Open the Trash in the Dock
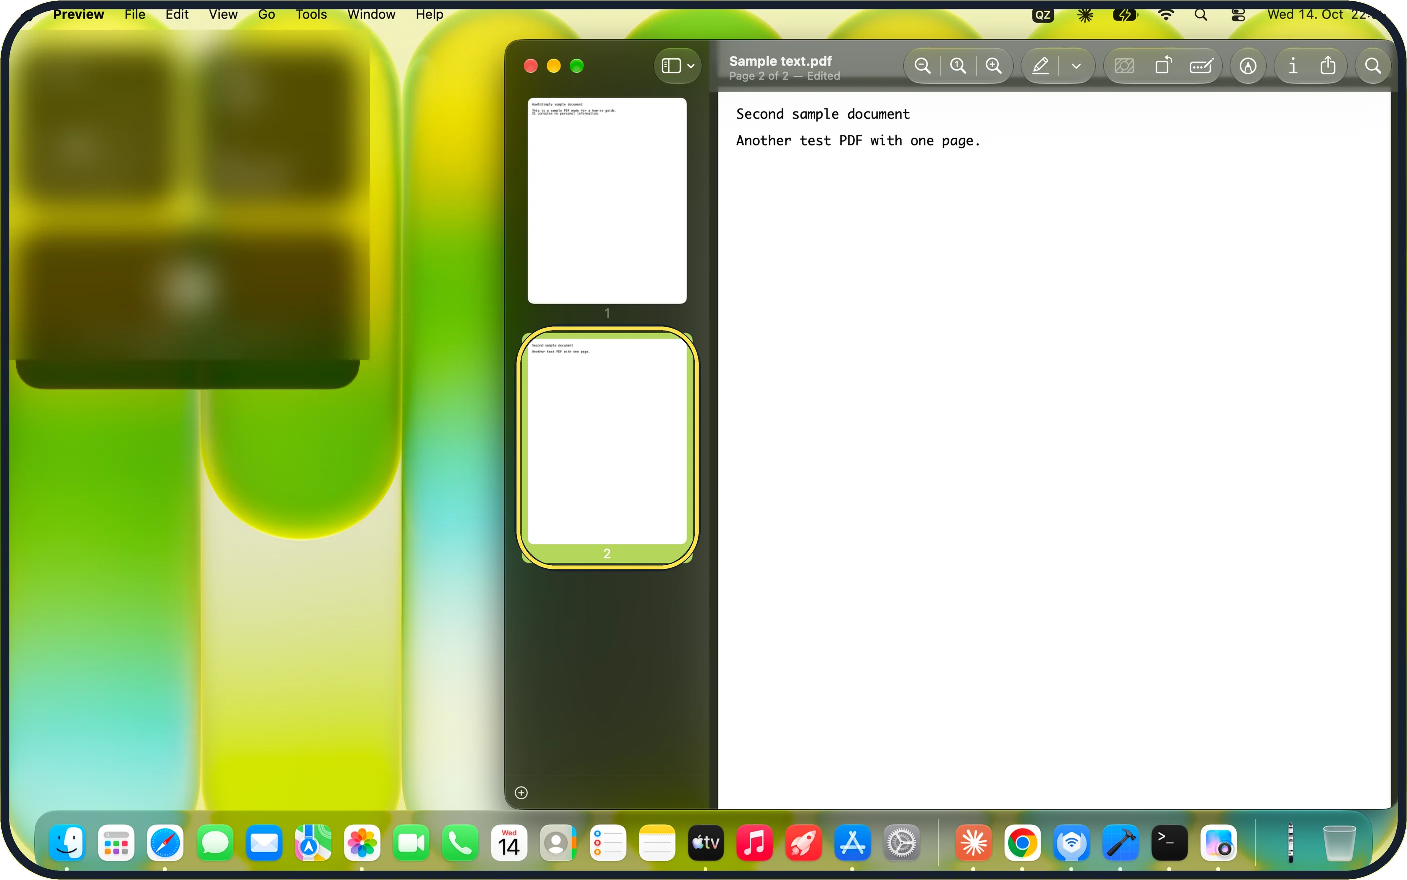The image size is (1407, 880). click(x=1339, y=843)
